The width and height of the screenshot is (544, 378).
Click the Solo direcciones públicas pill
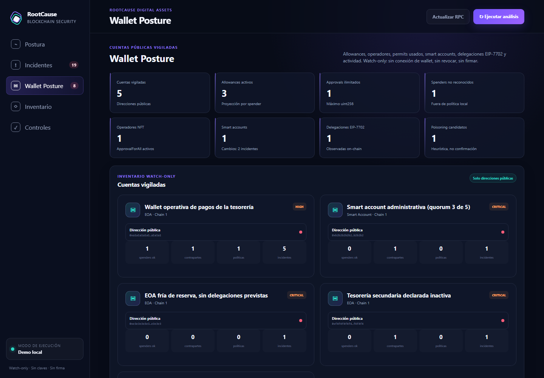click(493, 178)
